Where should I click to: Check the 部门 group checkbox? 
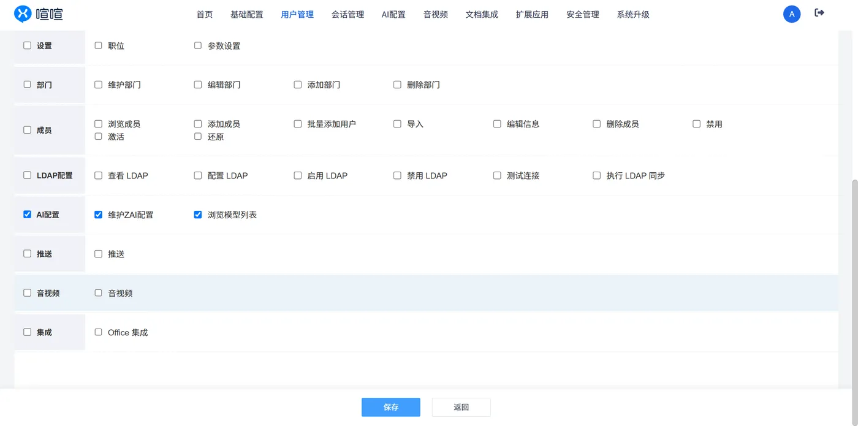(x=27, y=85)
